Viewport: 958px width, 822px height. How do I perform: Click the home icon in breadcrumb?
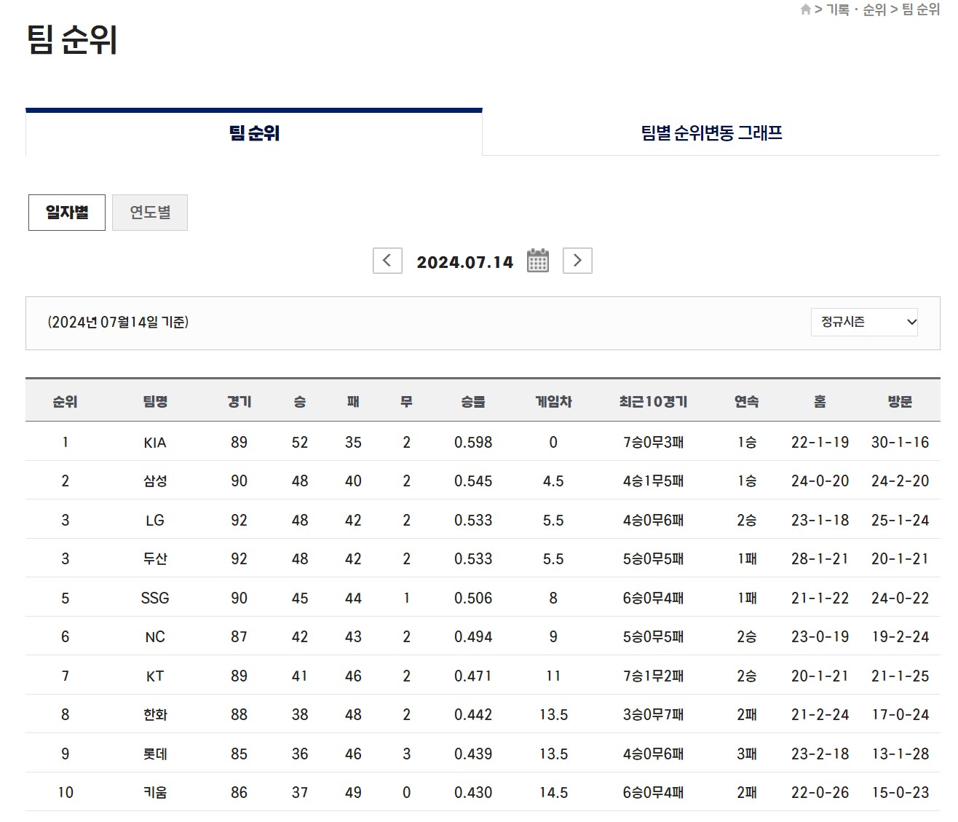pos(805,9)
